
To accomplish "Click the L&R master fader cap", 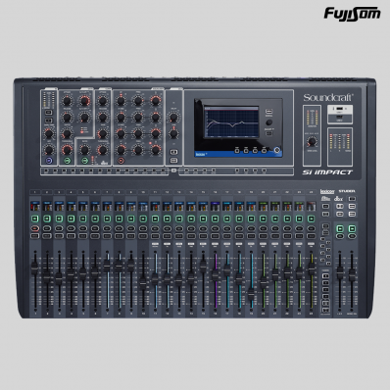I will 340,272.
